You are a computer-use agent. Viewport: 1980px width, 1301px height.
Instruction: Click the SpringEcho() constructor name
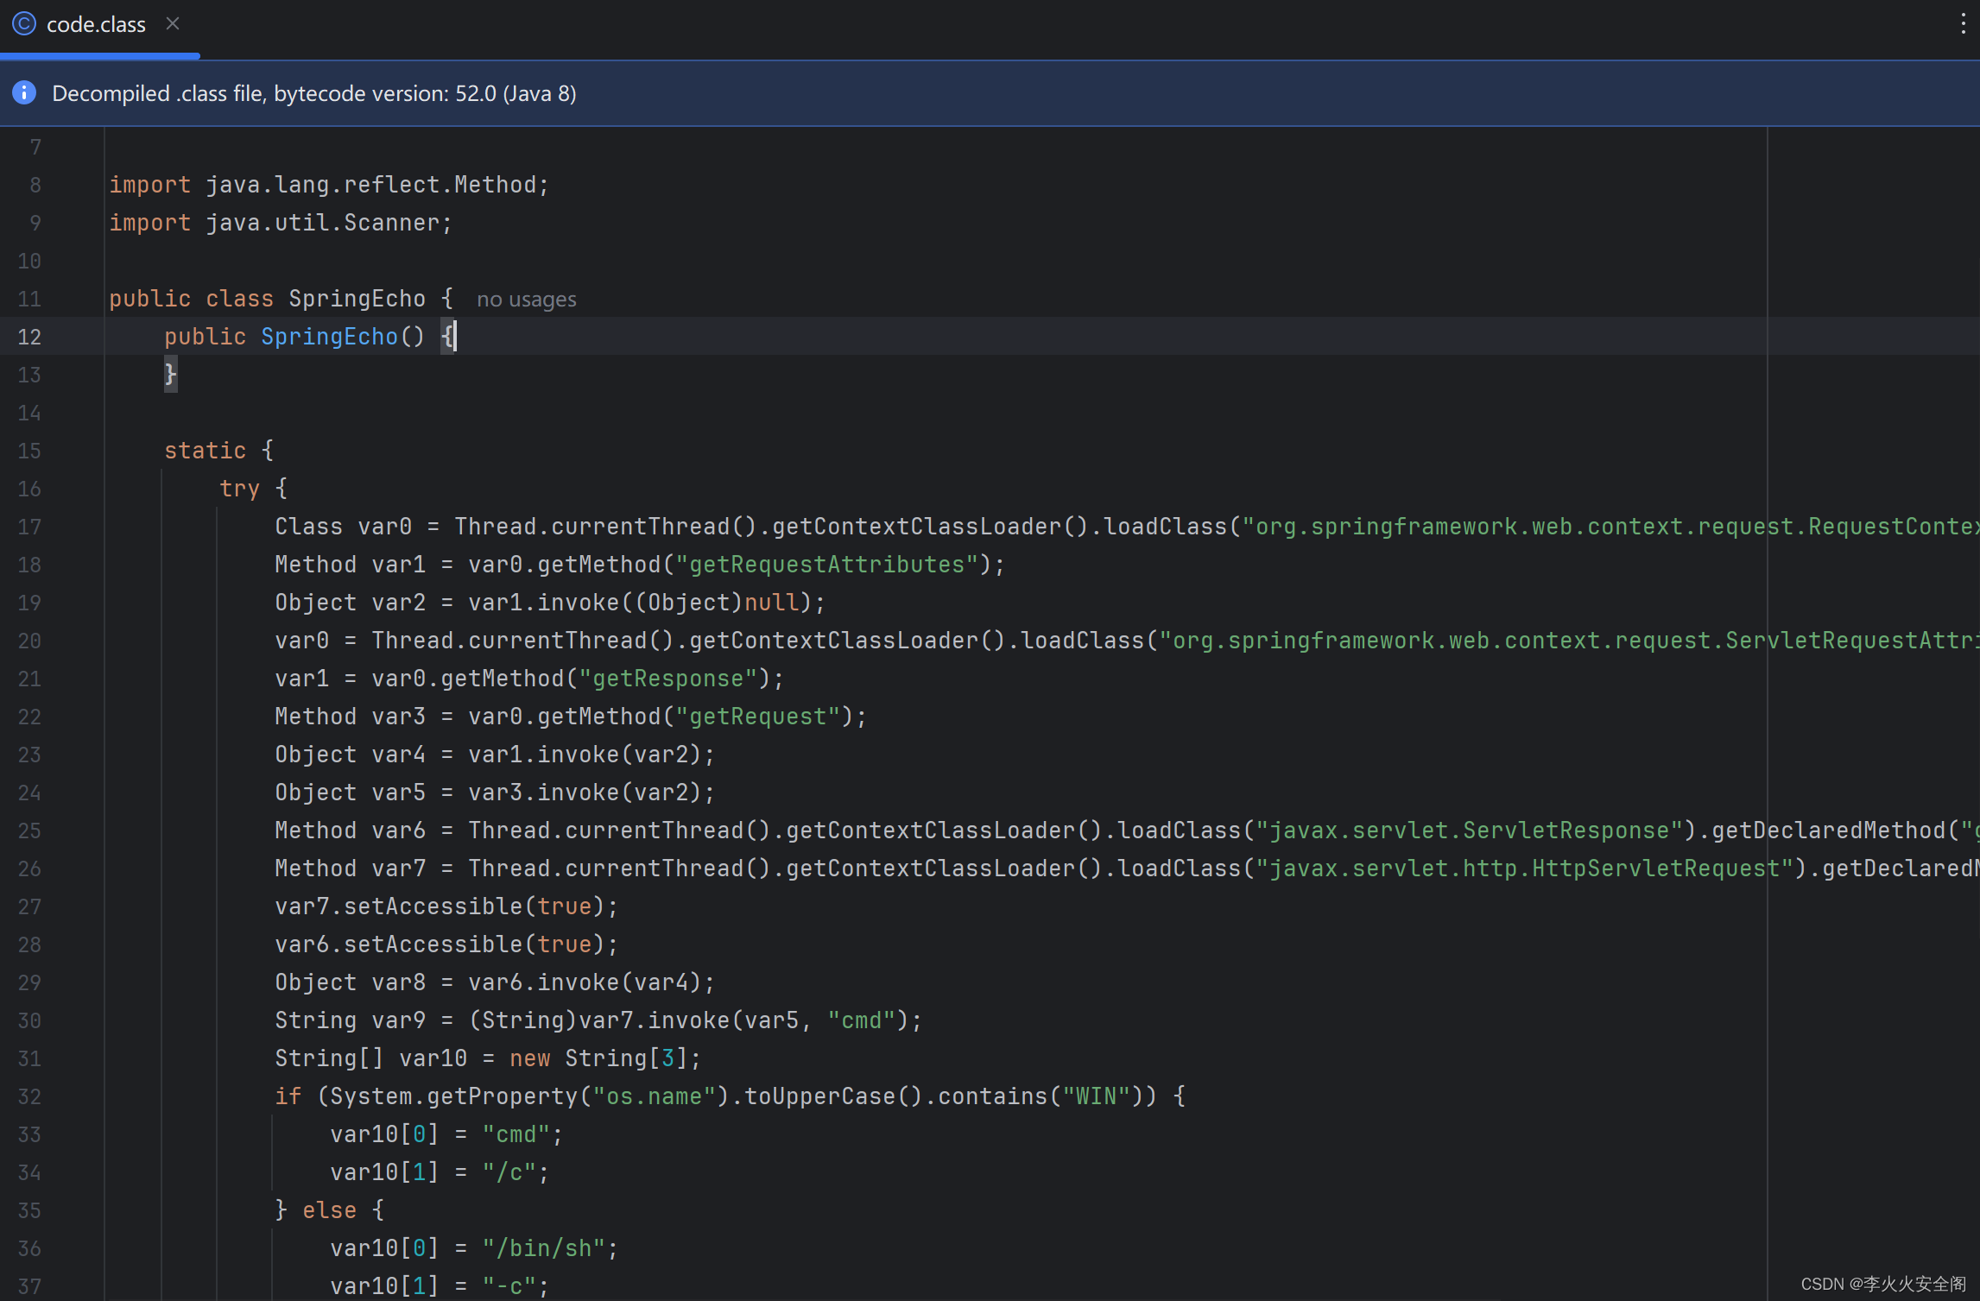(329, 337)
